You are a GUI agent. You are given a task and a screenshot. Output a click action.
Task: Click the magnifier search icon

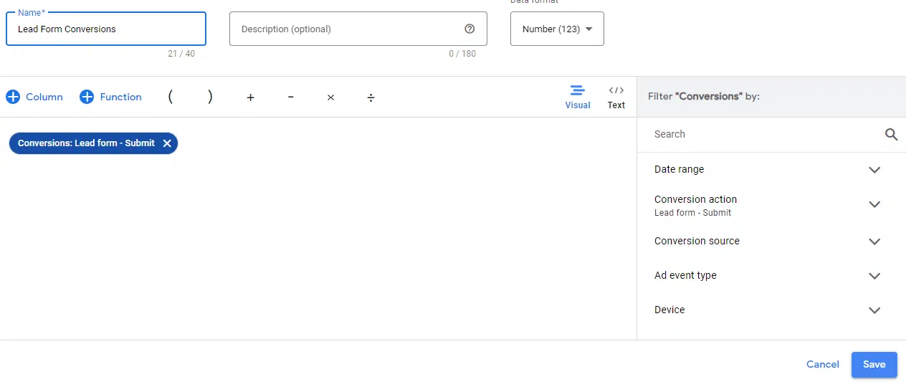click(x=891, y=134)
